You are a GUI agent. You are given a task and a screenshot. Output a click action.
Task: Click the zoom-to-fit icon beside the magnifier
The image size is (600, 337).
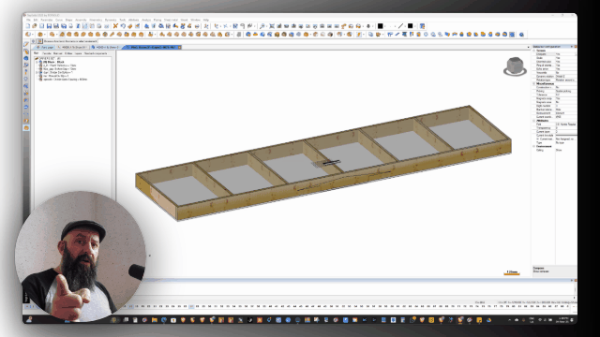pyautogui.click(x=272, y=26)
